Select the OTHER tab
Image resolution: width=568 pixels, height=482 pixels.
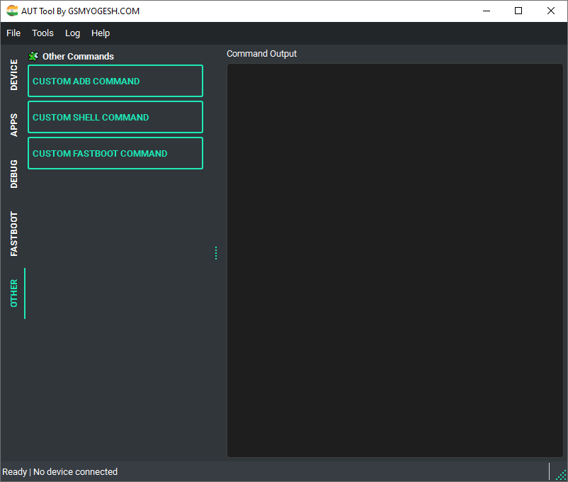coord(14,293)
